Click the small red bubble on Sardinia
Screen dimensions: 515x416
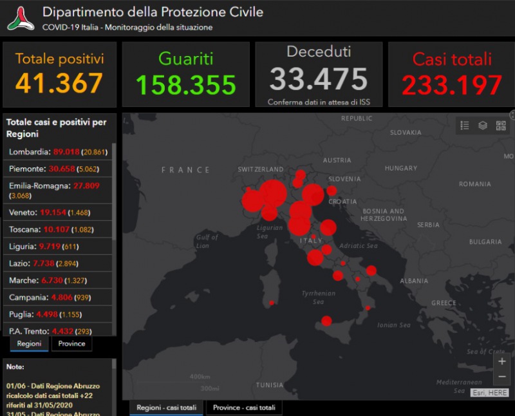(272, 303)
